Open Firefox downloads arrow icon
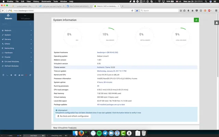 [x=189, y=11]
